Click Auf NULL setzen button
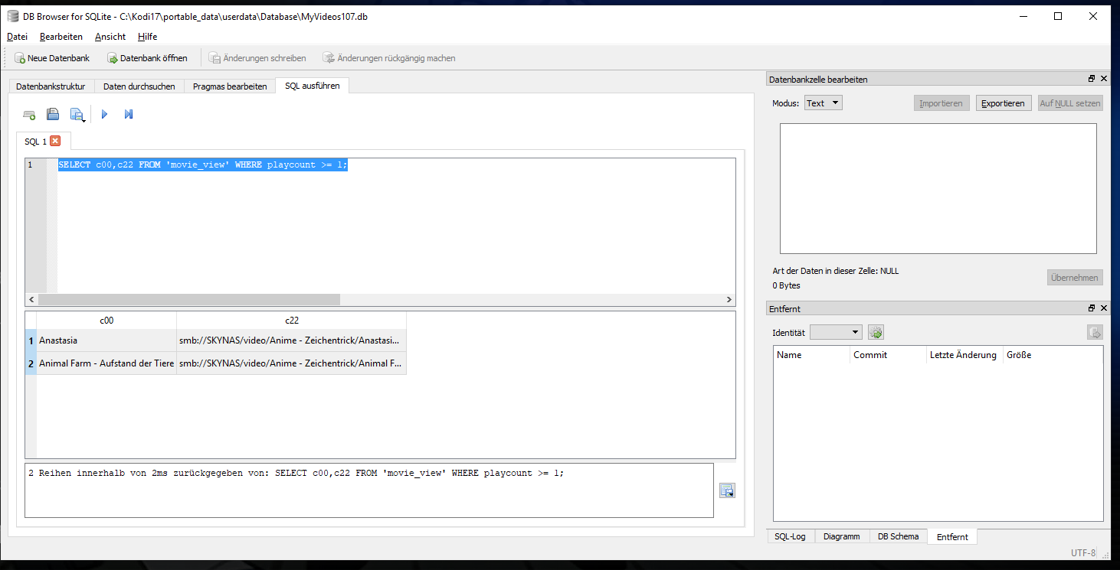The height and width of the screenshot is (570, 1120). coord(1070,103)
